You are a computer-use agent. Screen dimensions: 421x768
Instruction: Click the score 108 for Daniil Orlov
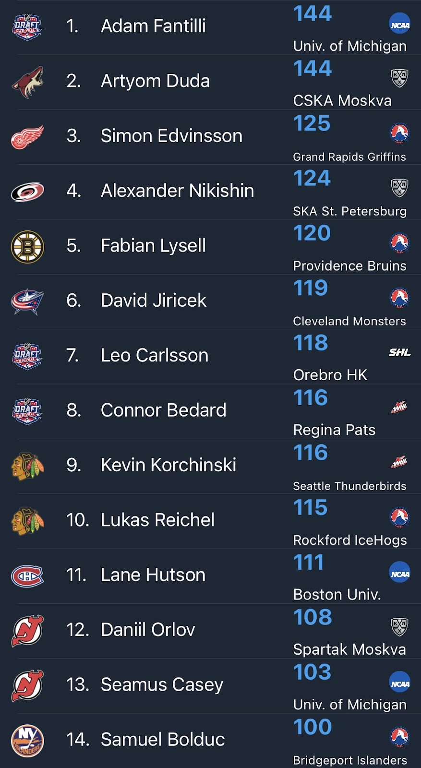coord(313,617)
